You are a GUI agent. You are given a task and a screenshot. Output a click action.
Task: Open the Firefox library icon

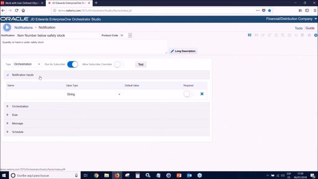tap(300, 10)
